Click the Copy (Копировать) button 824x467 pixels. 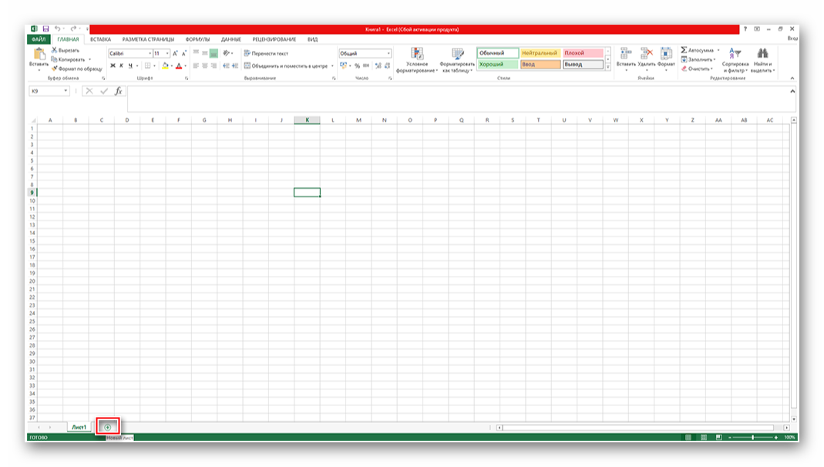click(69, 60)
